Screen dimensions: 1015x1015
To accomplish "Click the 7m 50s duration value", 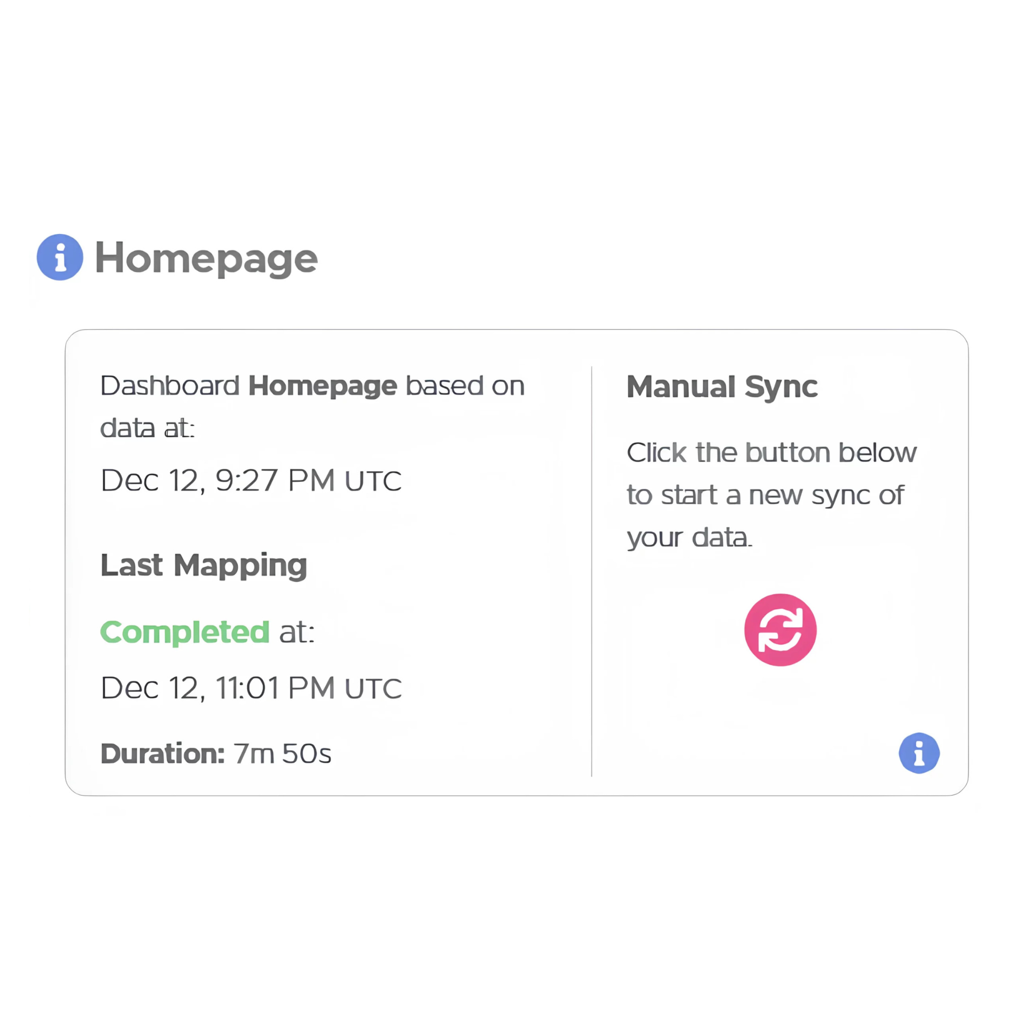I will 283,753.
